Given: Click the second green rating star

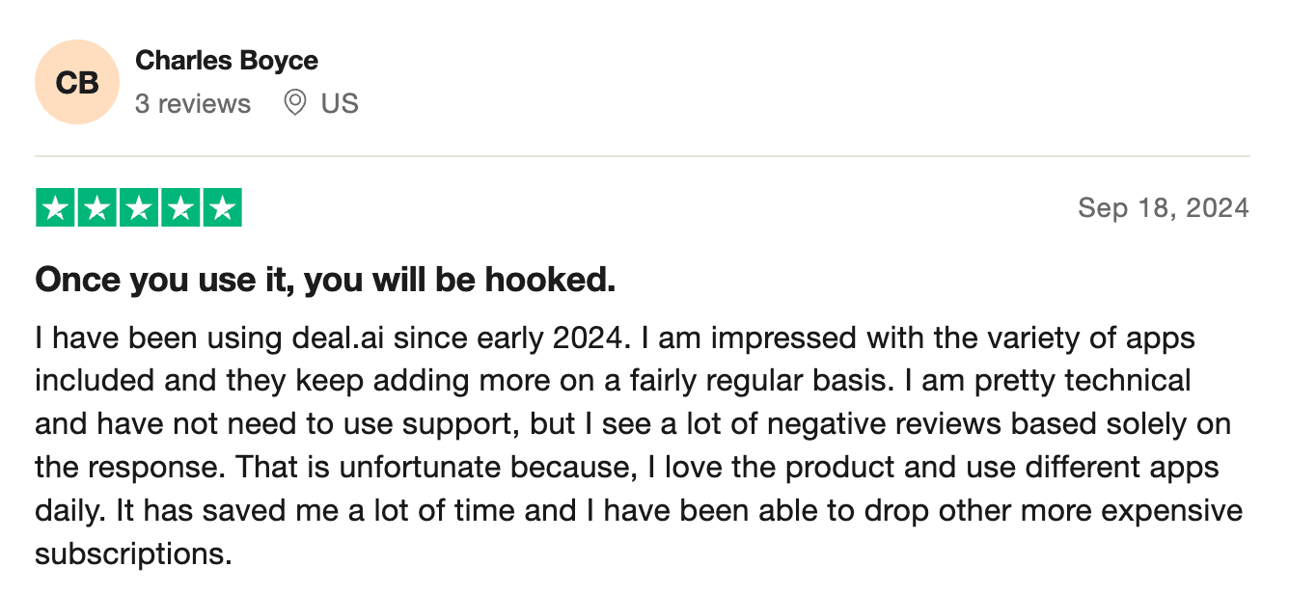Looking at the screenshot, I should (97, 208).
